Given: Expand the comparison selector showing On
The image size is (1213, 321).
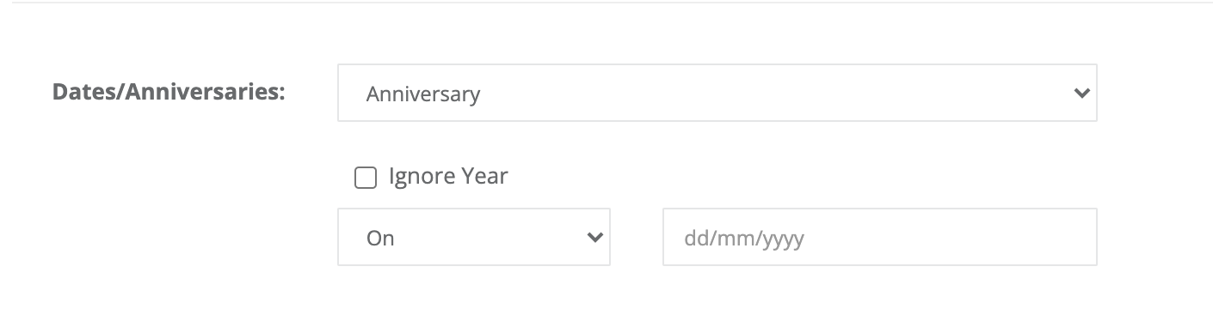Looking at the screenshot, I should (x=474, y=237).
